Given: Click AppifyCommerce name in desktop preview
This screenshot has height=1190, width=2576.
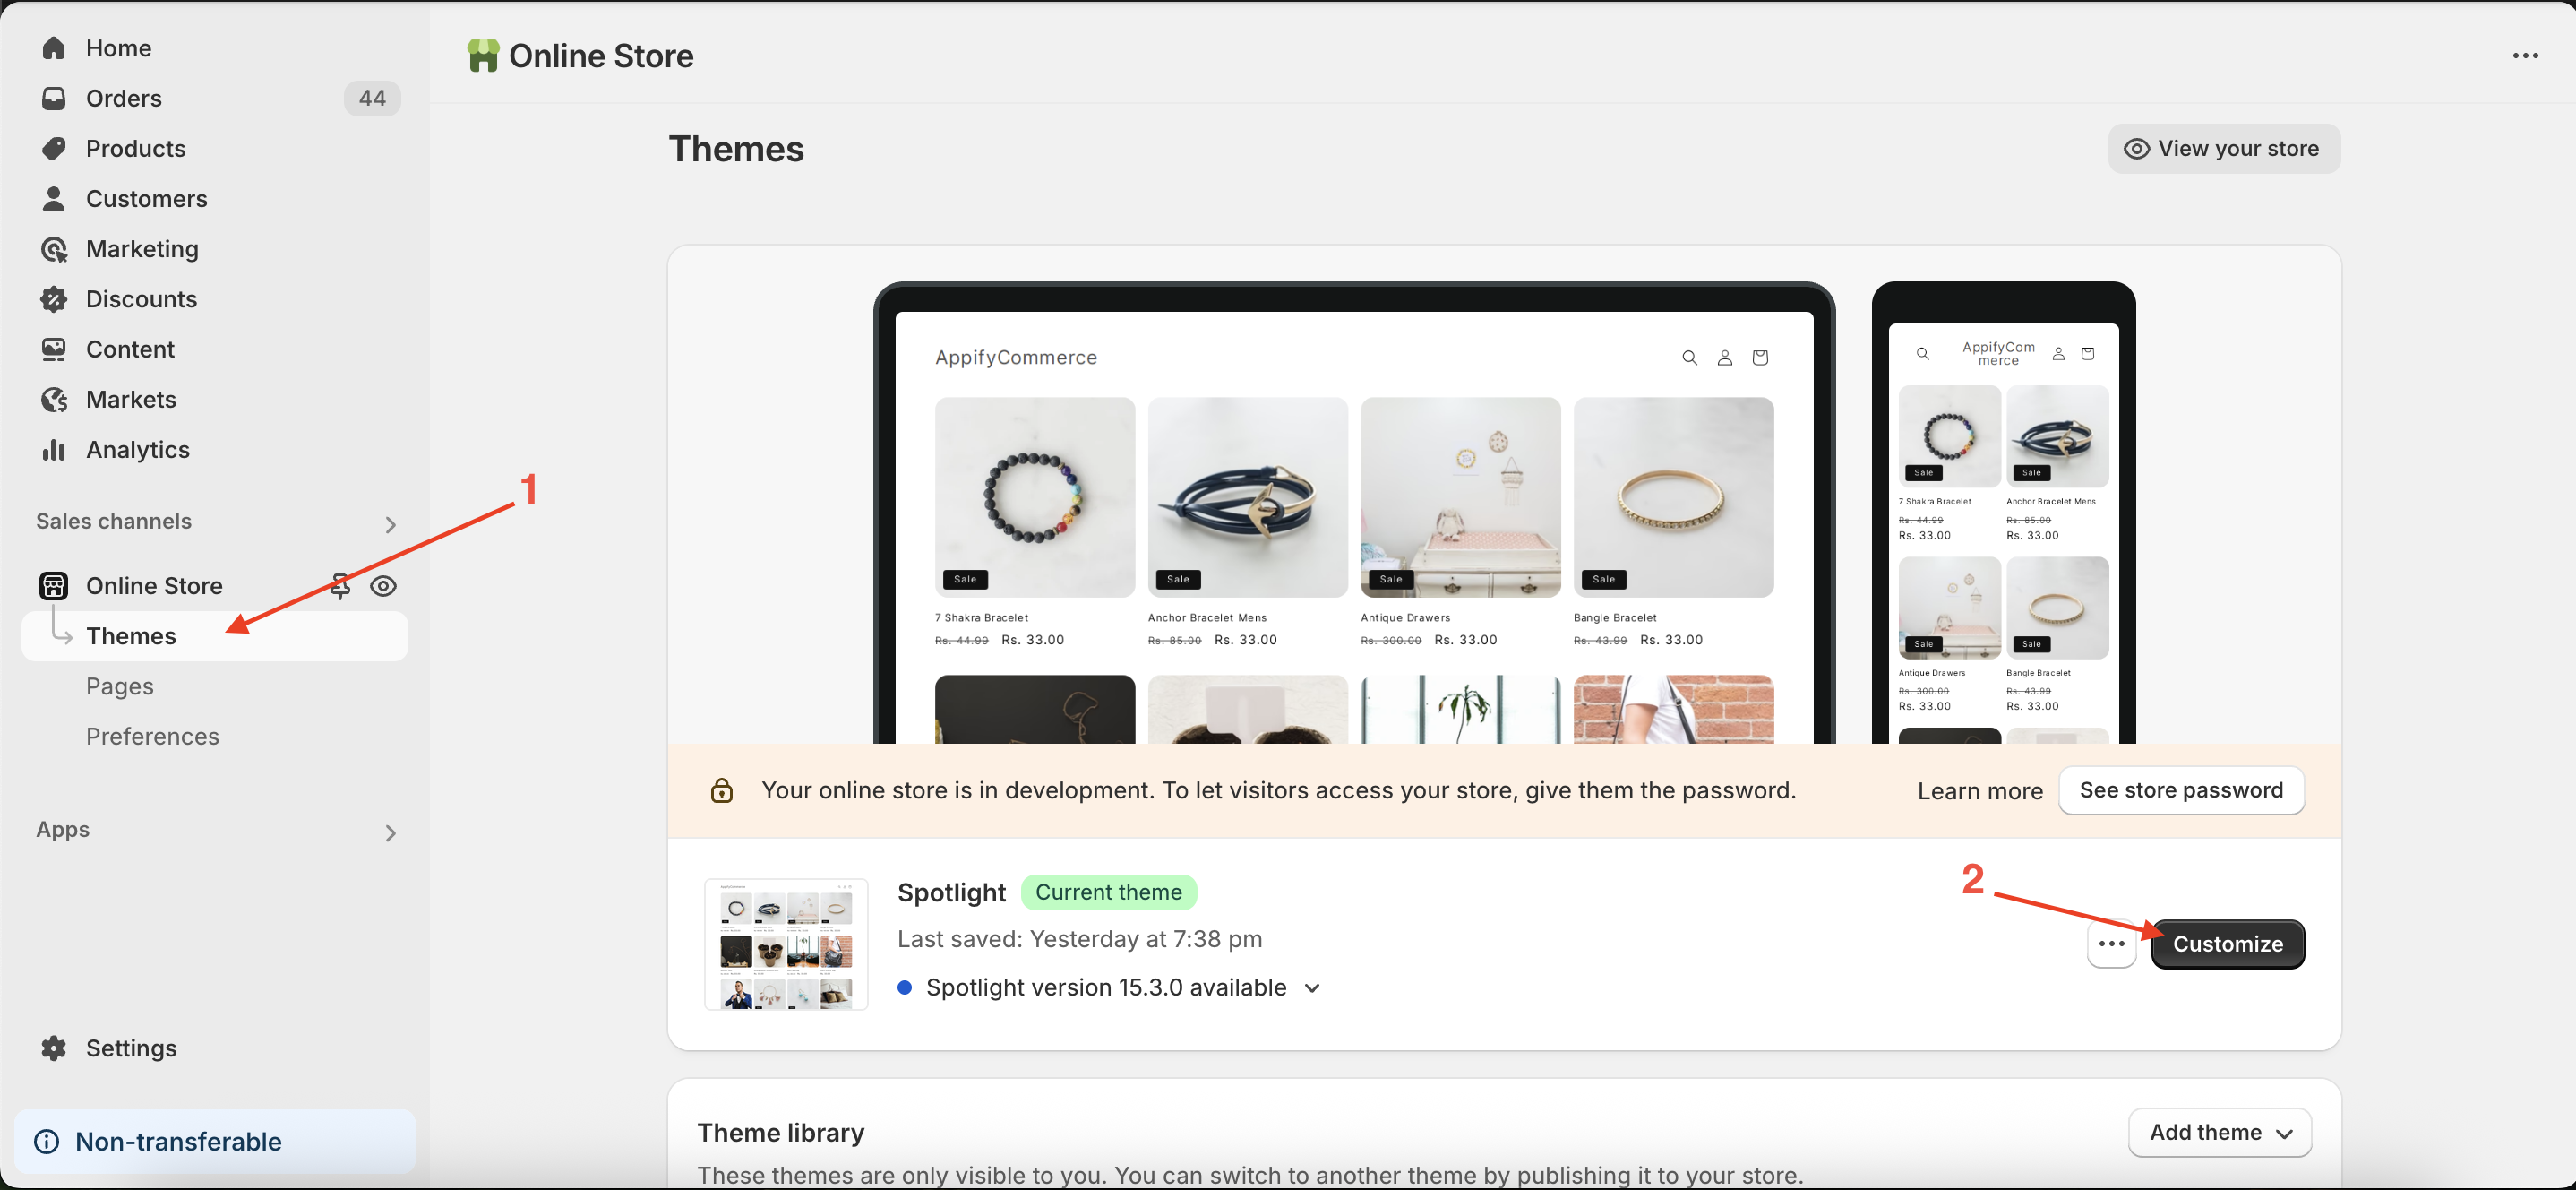Looking at the screenshot, I should coord(1016,358).
